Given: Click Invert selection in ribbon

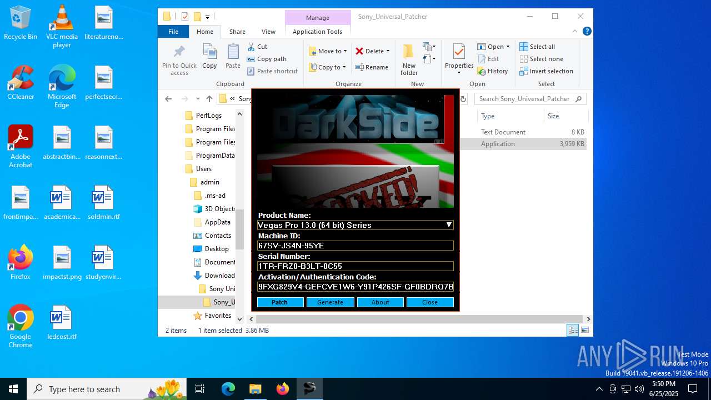Looking at the screenshot, I should click(546, 71).
